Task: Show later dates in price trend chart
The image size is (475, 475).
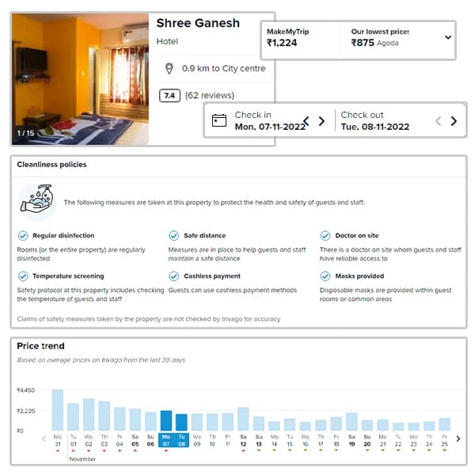Action: 458,439
